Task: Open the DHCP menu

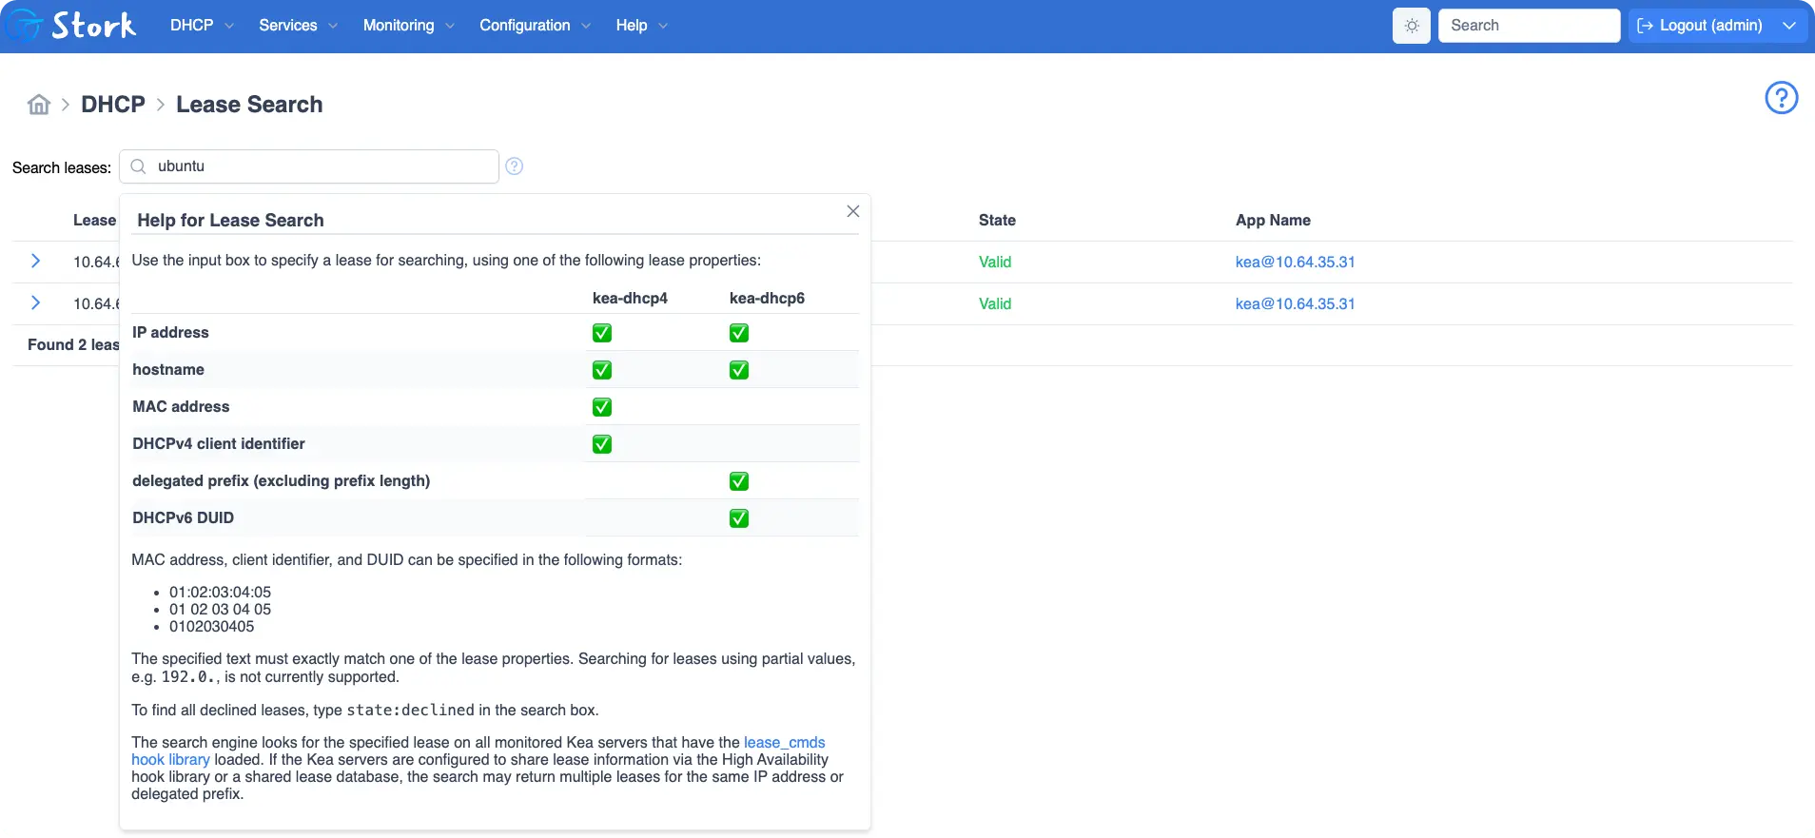Action: tap(201, 26)
